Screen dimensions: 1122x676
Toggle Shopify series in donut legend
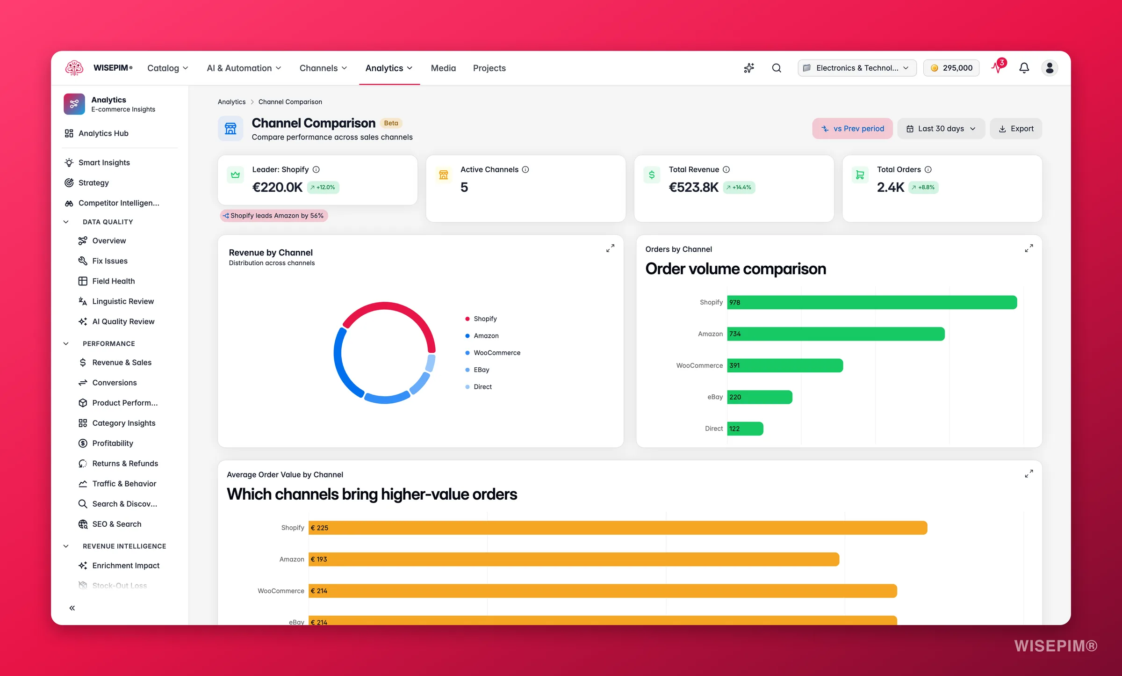coord(481,319)
